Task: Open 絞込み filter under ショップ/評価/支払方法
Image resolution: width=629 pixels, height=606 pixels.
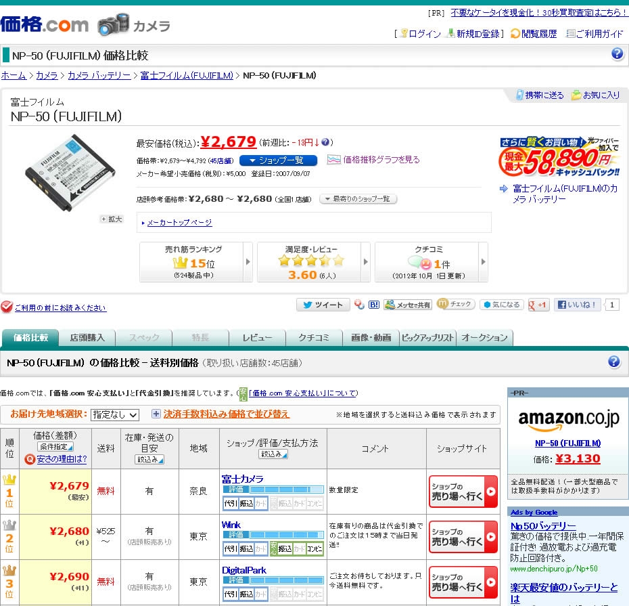Action: click(x=273, y=454)
